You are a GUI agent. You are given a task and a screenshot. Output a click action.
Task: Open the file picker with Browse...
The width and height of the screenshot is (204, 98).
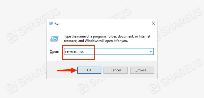pyautogui.click(x=142, y=70)
